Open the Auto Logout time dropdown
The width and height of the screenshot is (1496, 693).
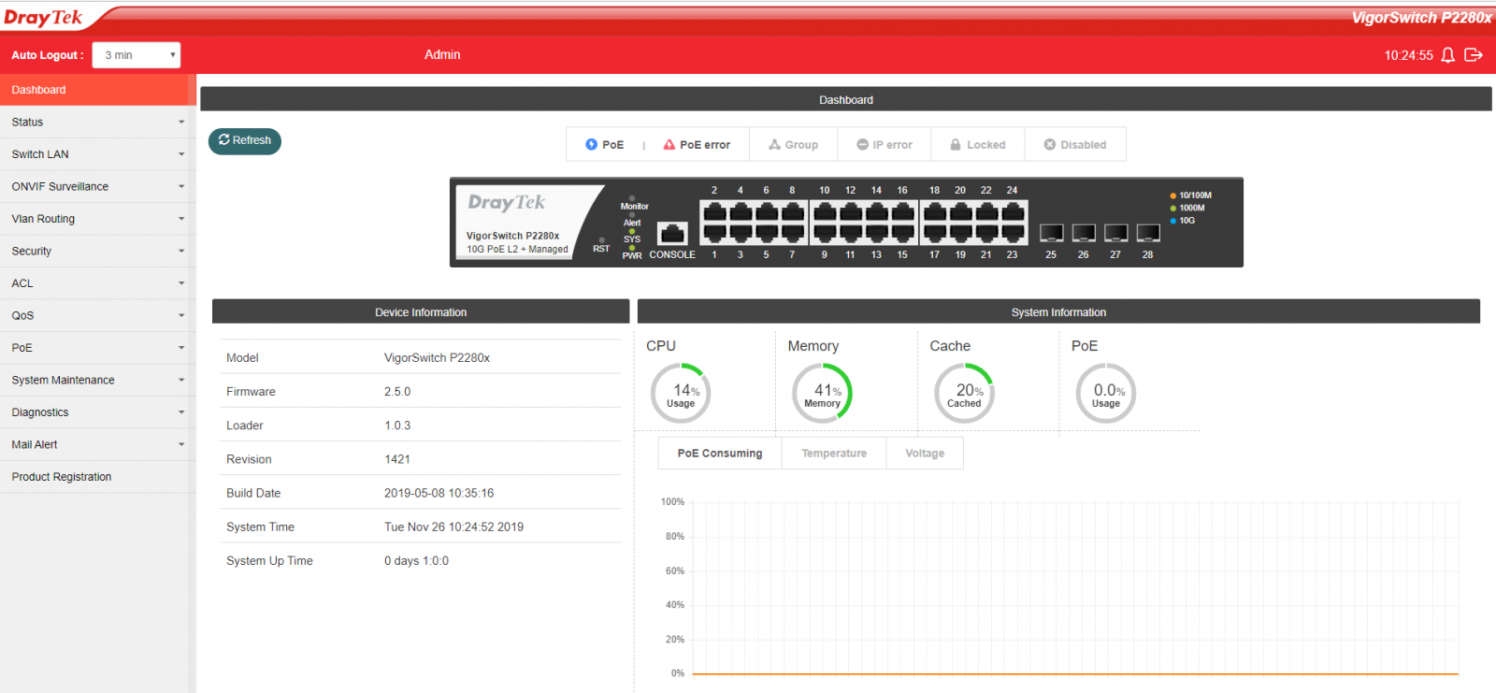pyautogui.click(x=137, y=55)
